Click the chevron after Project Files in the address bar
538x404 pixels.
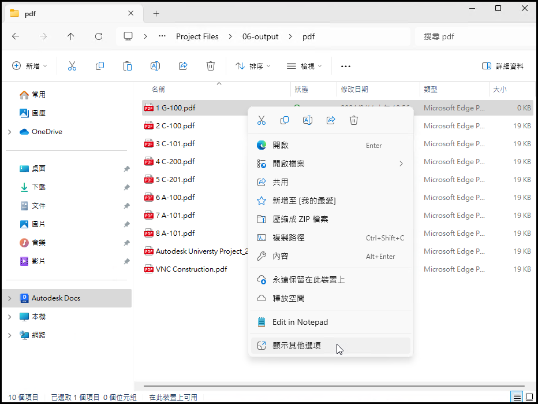pos(230,36)
